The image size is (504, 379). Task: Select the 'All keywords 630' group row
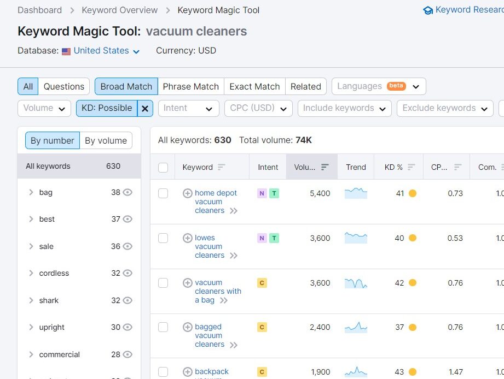click(79, 166)
